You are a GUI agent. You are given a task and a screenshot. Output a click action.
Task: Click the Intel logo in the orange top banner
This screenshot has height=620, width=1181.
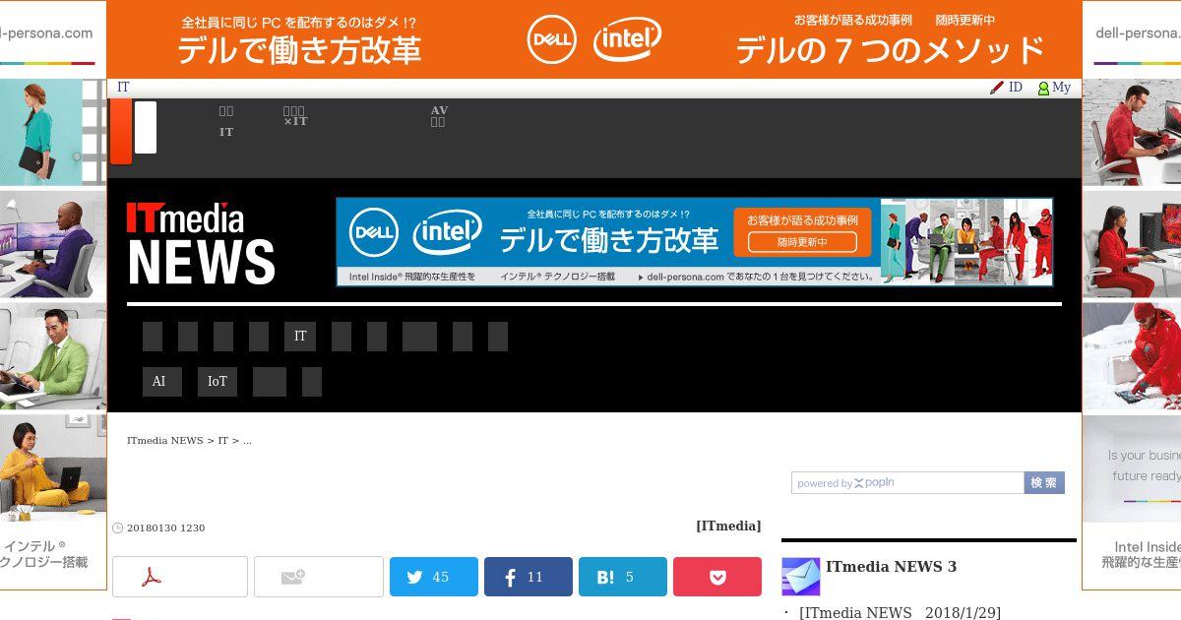coord(627,39)
